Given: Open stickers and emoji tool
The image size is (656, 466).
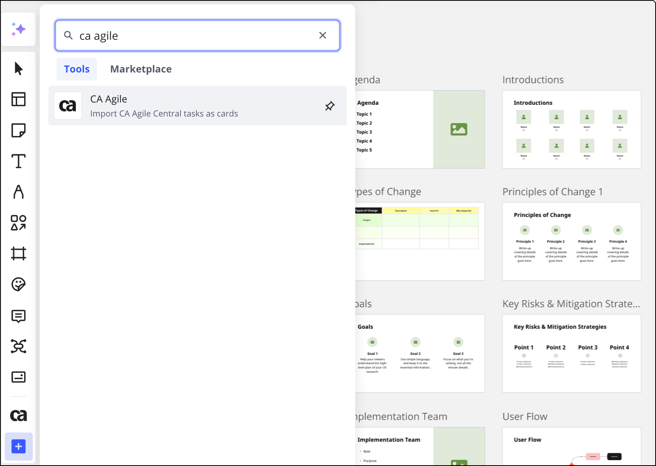Looking at the screenshot, I should pos(18,284).
